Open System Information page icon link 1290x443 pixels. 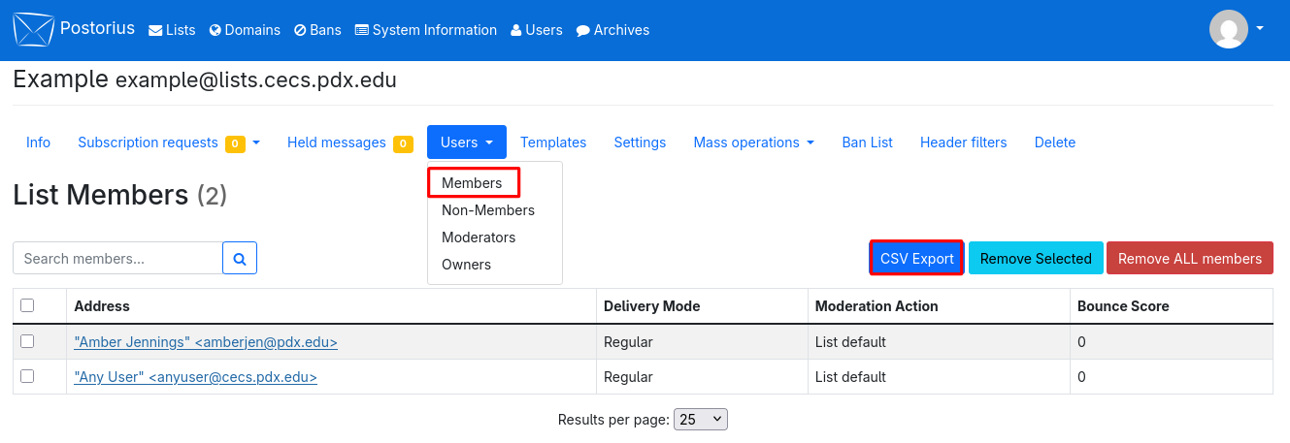[x=426, y=30]
